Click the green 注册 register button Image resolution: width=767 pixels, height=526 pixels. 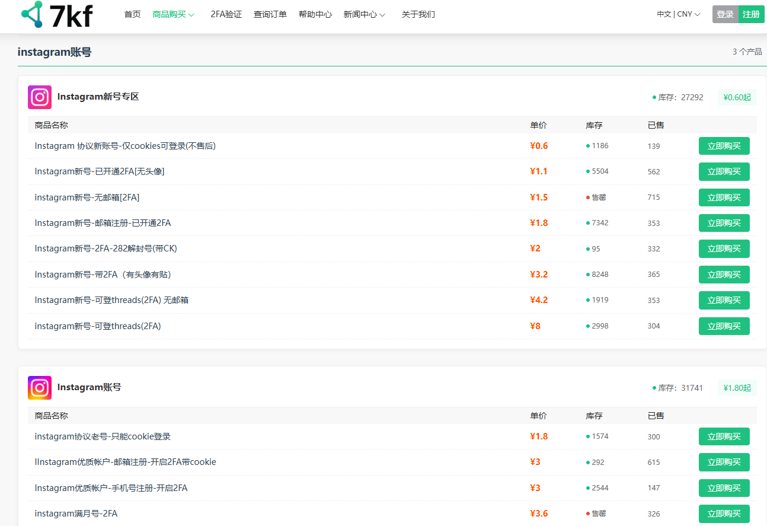pos(751,14)
